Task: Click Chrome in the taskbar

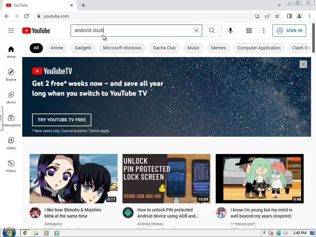Action: point(25,233)
